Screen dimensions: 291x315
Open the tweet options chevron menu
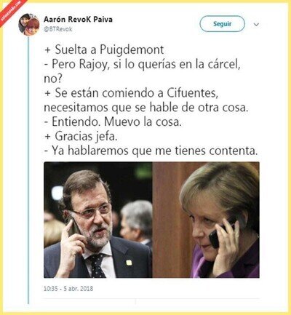tap(256, 25)
